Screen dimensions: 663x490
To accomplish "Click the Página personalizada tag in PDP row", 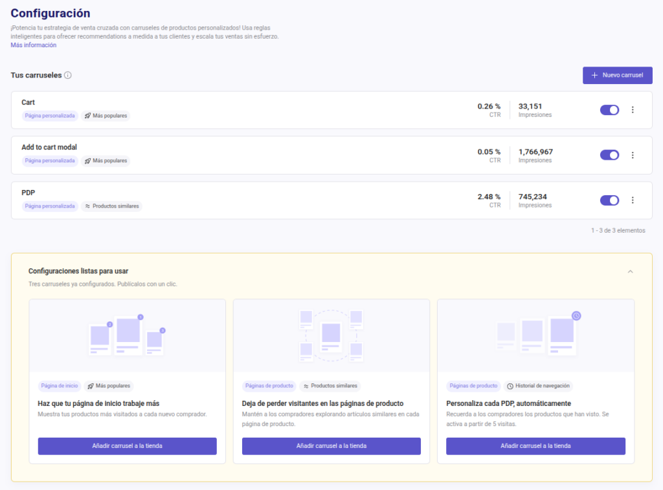I will click(x=50, y=206).
